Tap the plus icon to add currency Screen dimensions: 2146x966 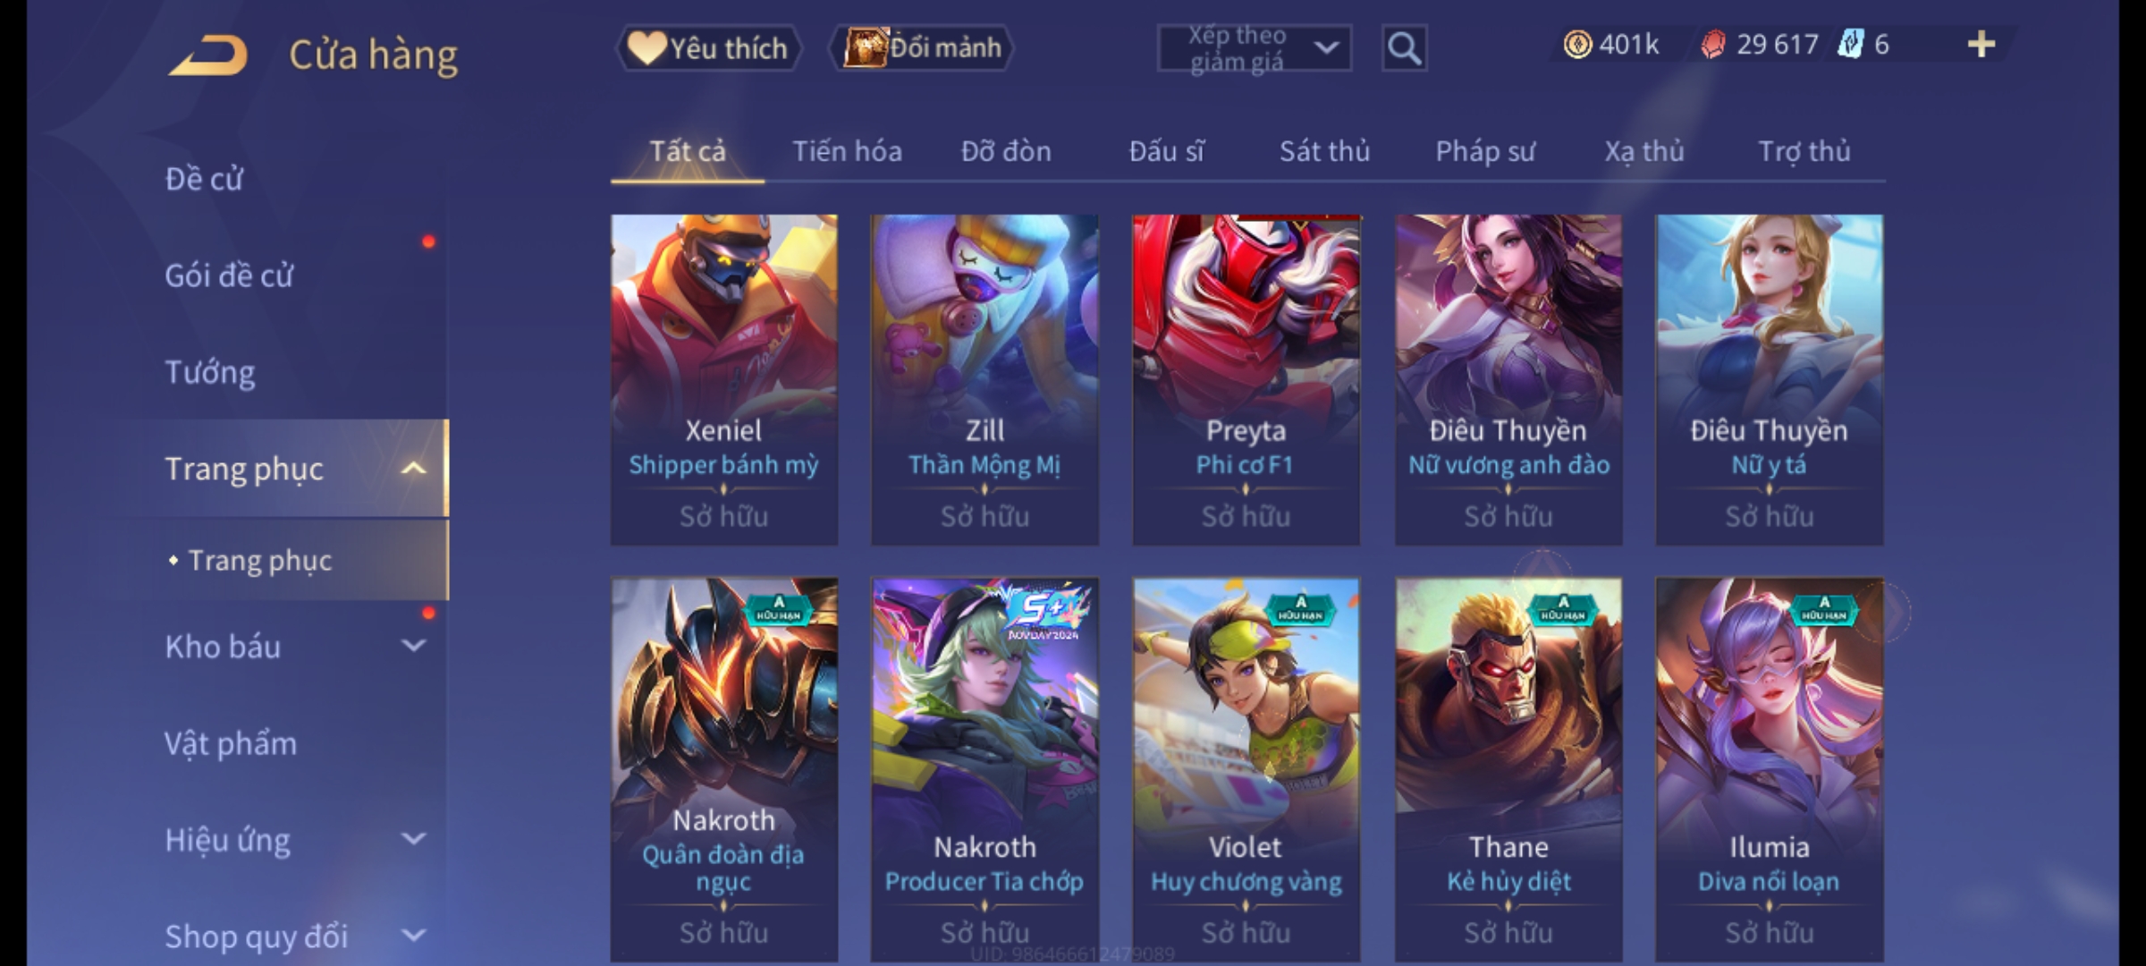pos(1981,45)
